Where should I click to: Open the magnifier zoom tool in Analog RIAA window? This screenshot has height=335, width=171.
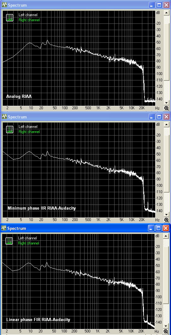(166, 108)
